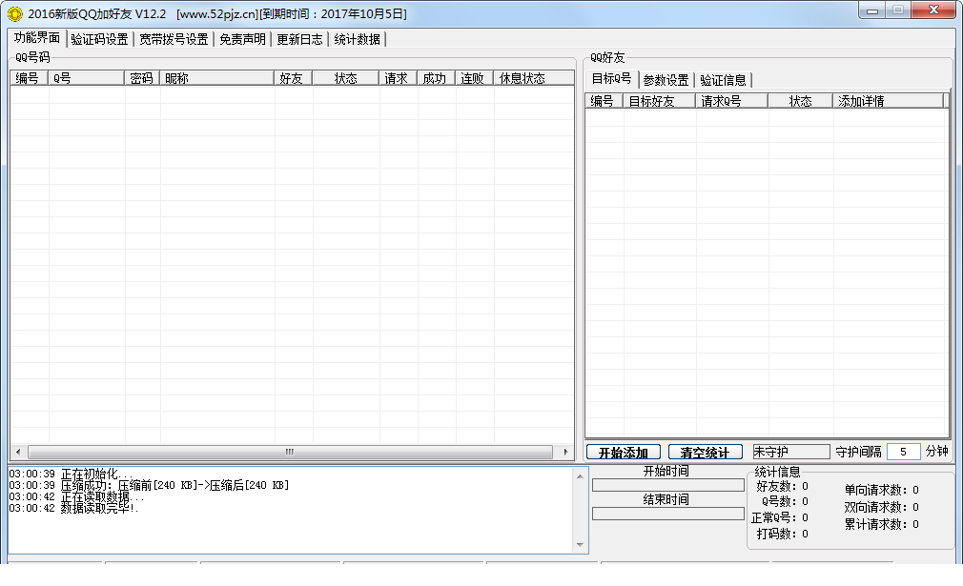The width and height of the screenshot is (963, 586).
Task: Click the 请求 column header
Action: (x=398, y=78)
